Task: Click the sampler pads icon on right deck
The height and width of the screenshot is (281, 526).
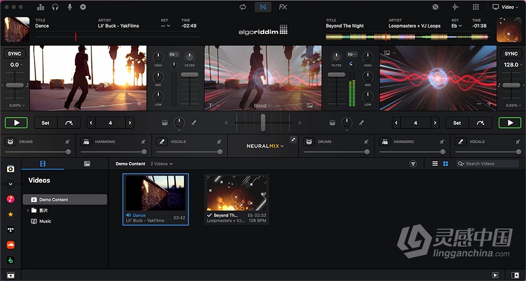Action: [332, 123]
